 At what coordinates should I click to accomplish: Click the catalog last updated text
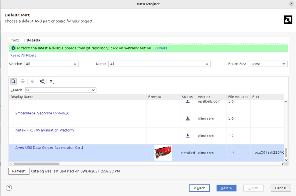point(75,171)
